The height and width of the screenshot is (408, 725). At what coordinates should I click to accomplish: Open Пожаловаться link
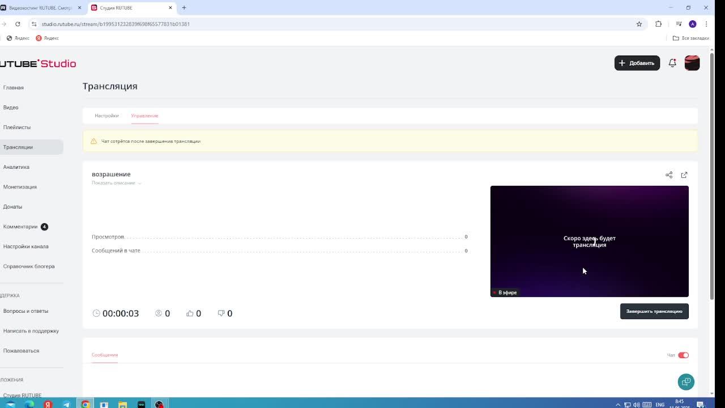click(x=21, y=351)
